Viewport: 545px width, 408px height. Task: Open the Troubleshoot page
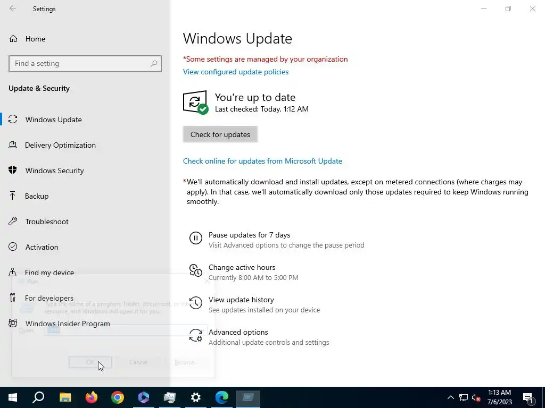(47, 222)
